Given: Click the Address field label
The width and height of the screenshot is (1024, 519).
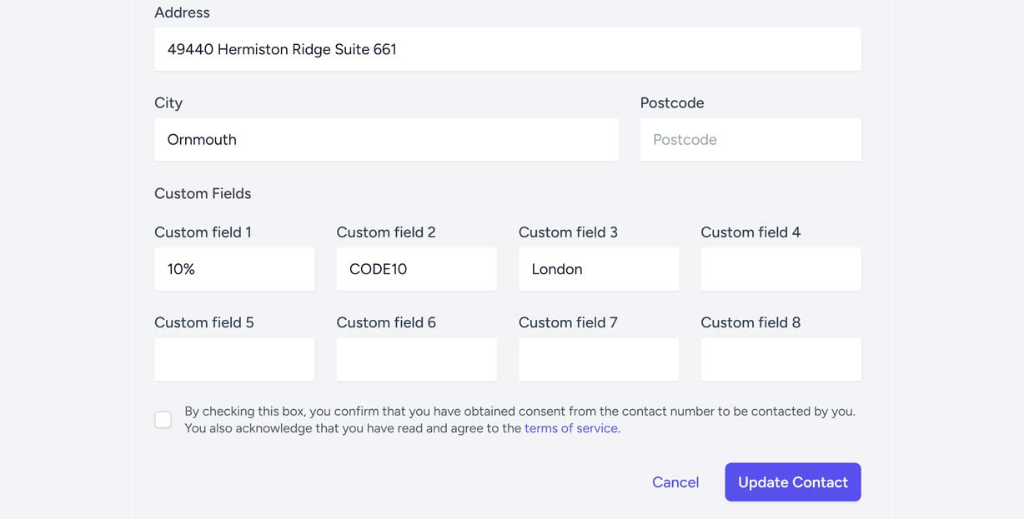Looking at the screenshot, I should pyautogui.click(x=182, y=12).
